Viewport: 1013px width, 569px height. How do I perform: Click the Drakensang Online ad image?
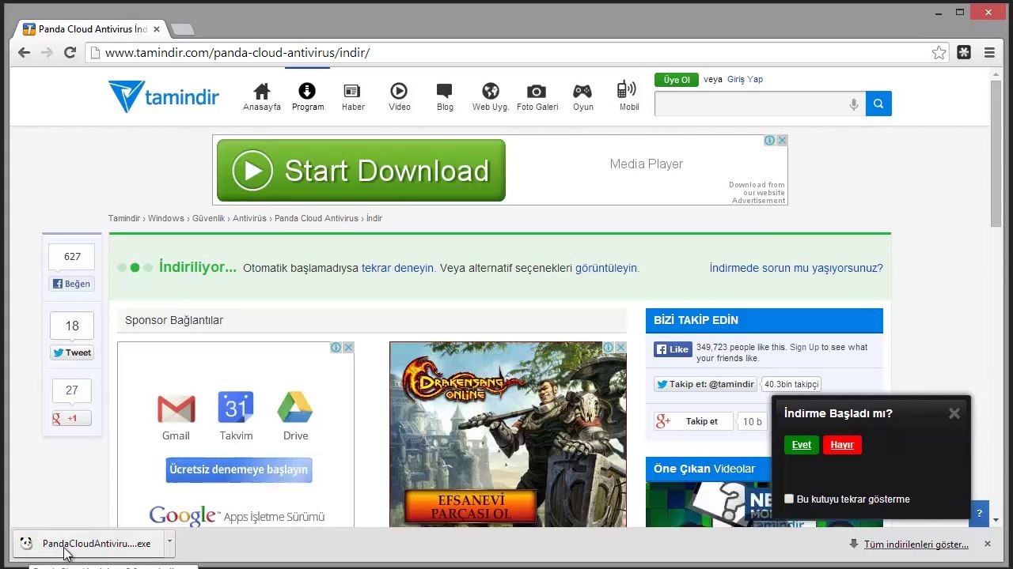tap(508, 435)
